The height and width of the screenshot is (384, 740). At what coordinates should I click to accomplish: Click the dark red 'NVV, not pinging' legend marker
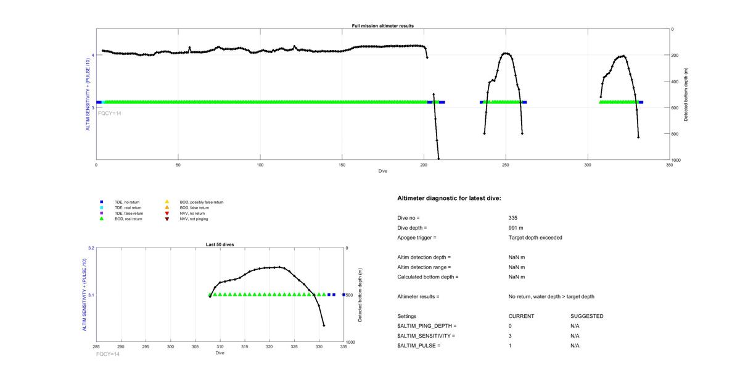166,219
